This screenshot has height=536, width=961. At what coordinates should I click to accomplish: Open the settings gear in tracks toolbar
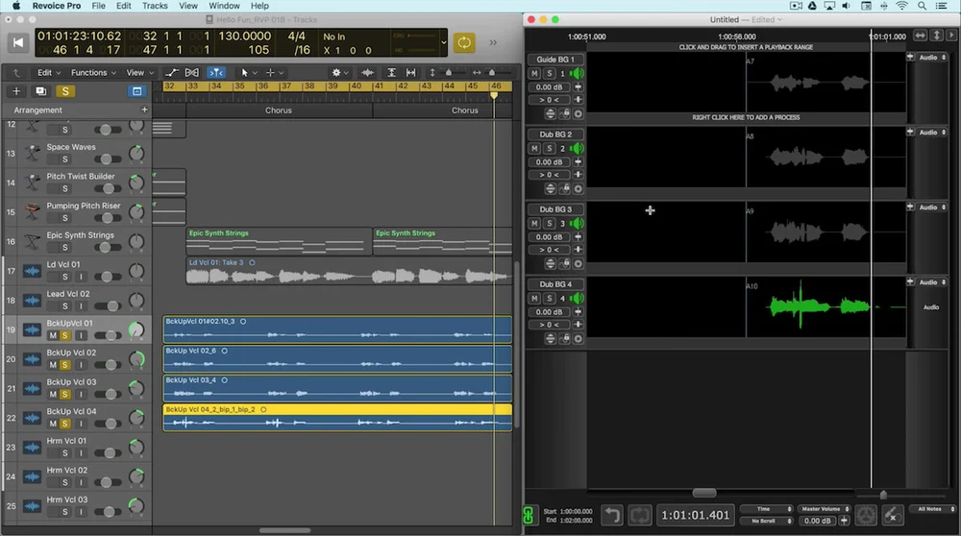(x=336, y=72)
